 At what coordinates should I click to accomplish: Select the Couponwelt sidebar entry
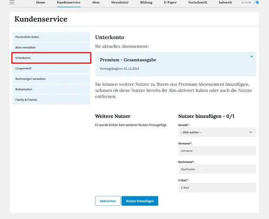(51, 68)
